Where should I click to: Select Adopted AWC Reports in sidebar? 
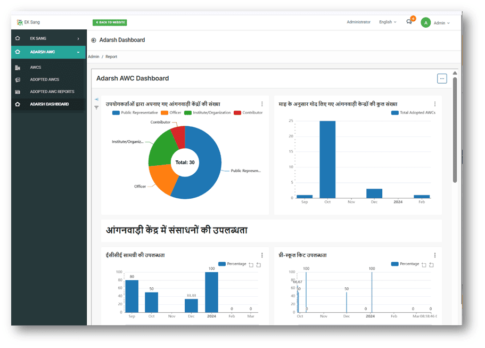pos(52,92)
